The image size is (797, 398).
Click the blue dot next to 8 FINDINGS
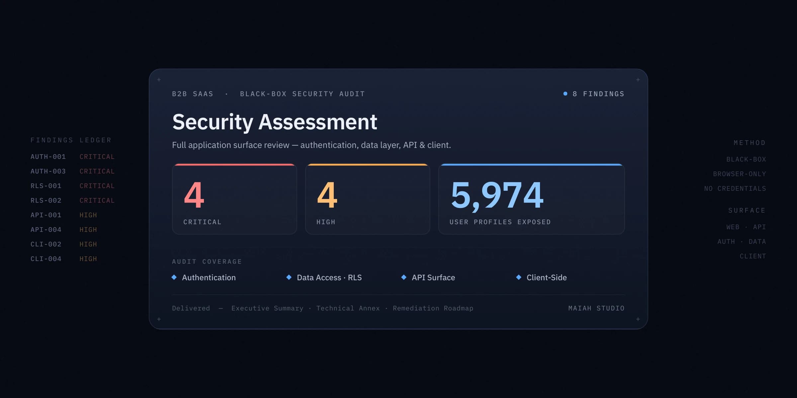pyautogui.click(x=565, y=94)
